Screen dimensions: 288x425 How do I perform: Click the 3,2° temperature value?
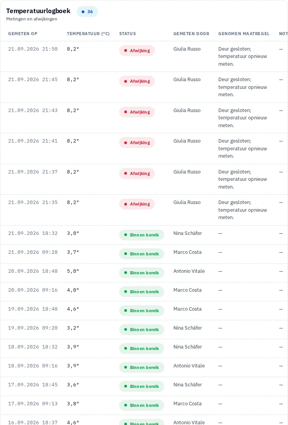73,328
